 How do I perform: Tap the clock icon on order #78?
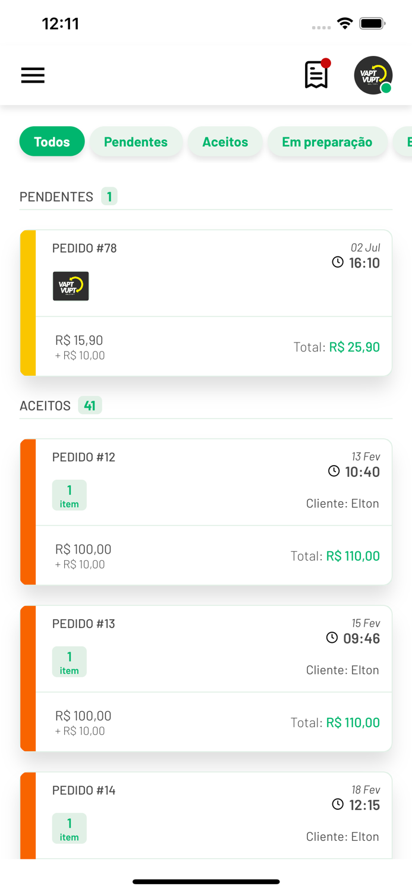pos(338,262)
